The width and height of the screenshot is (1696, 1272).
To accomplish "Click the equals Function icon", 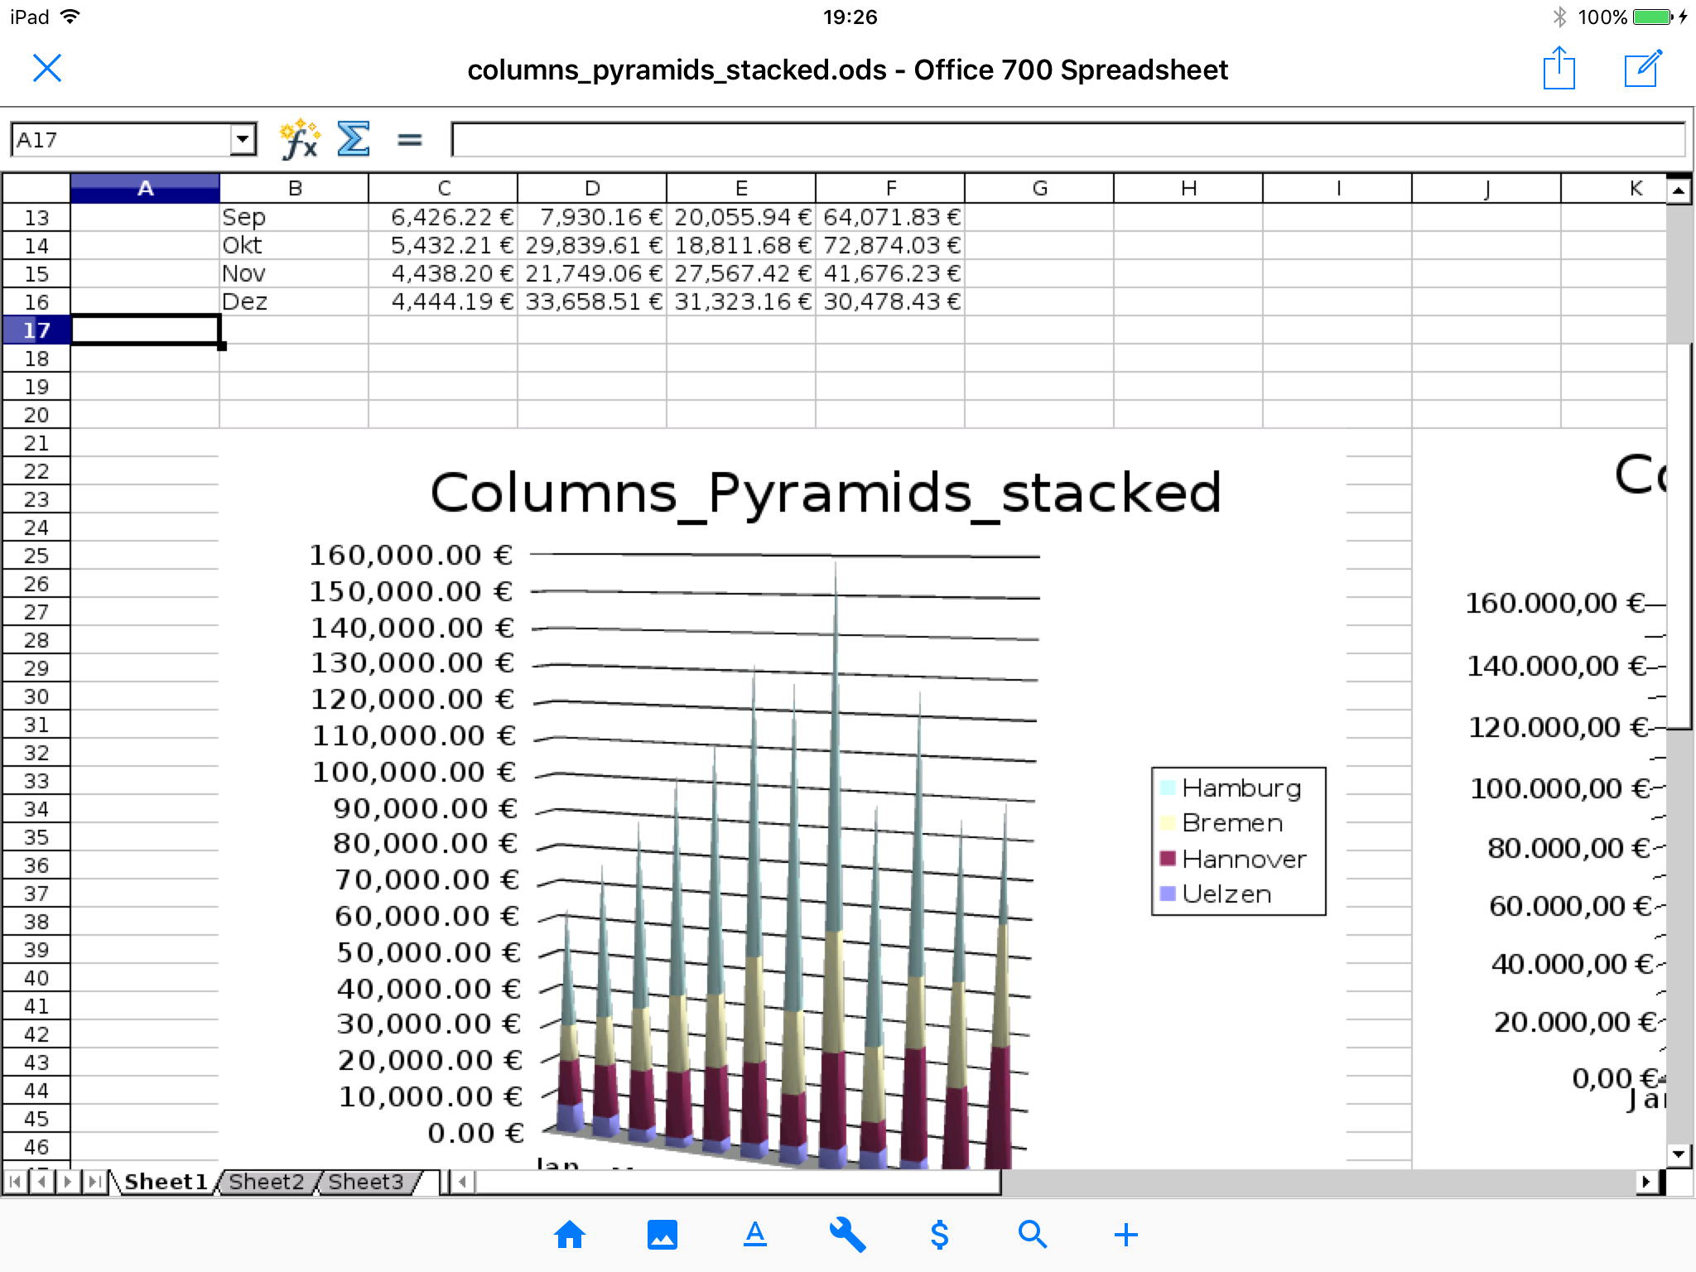I will pyautogui.click(x=409, y=140).
